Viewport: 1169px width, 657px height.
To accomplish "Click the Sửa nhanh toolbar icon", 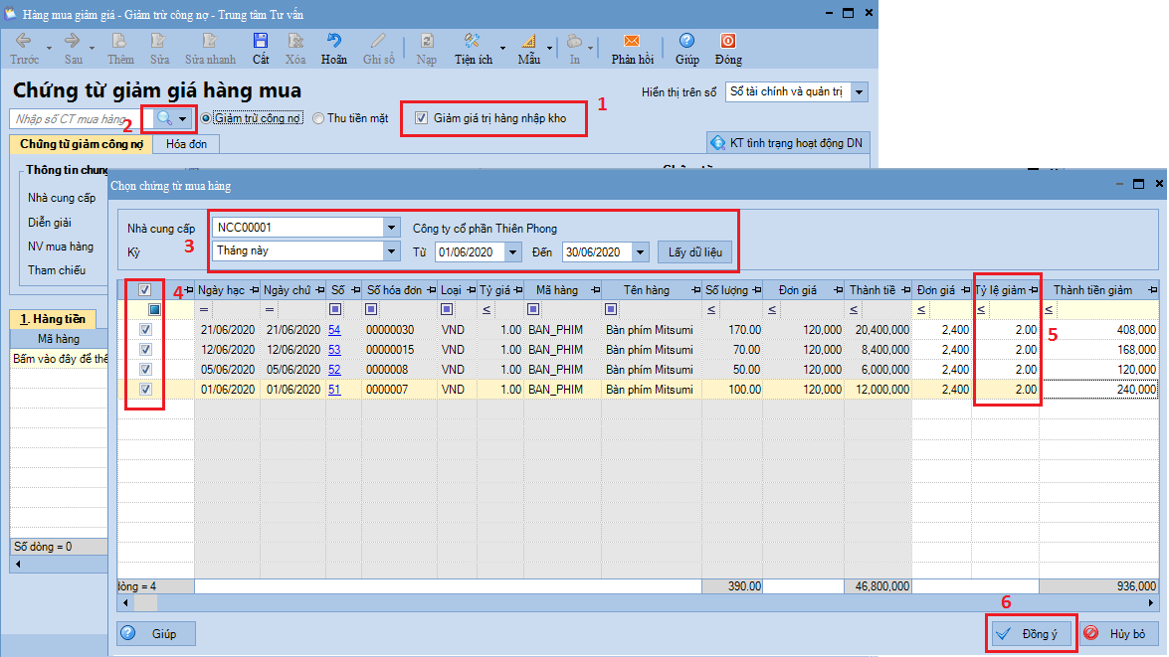I will point(210,41).
